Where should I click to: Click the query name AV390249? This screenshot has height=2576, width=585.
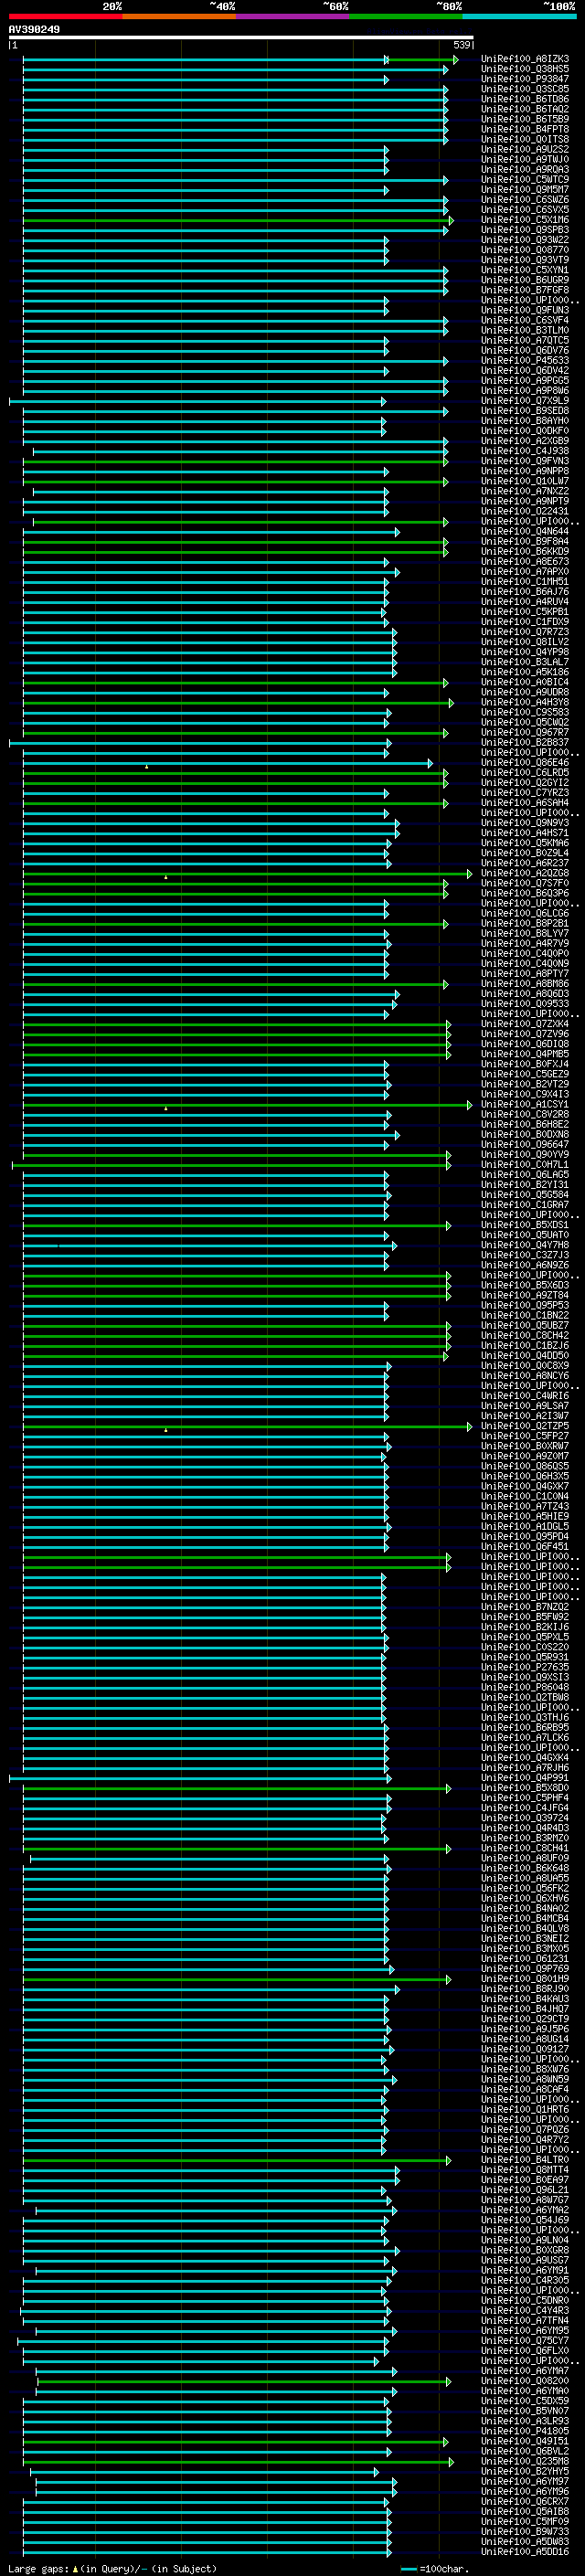pos(34,29)
